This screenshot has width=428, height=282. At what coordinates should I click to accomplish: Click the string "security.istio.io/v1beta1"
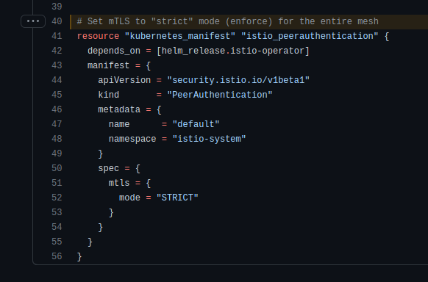click(x=238, y=80)
